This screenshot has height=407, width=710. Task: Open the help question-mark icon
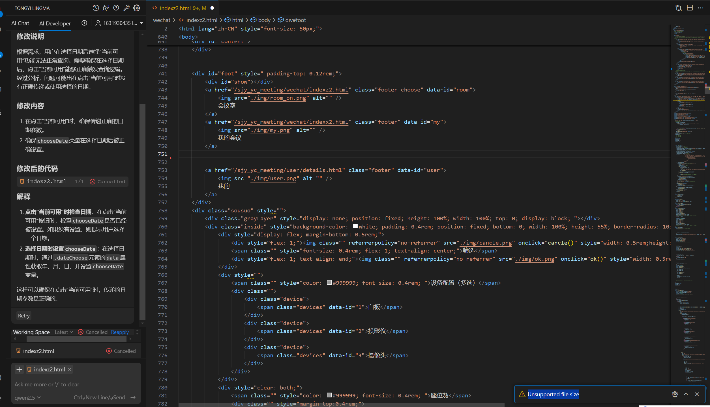tap(116, 8)
